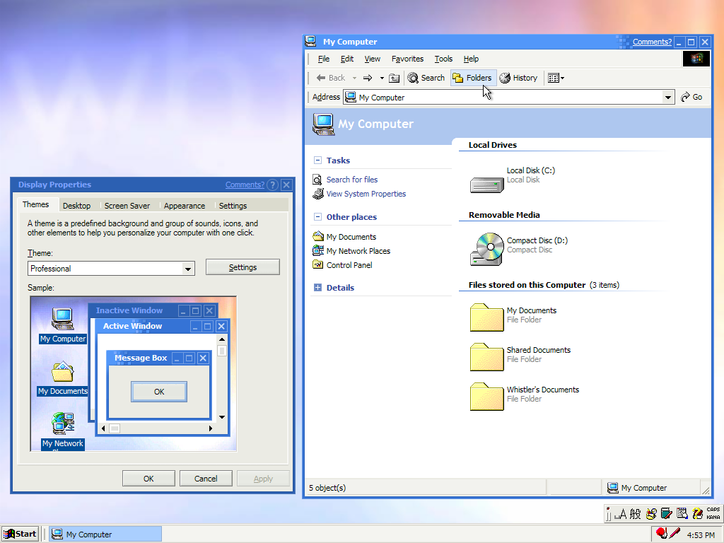Image resolution: width=724 pixels, height=543 pixels.
Task: Collapse the Tasks section
Action: (317, 160)
